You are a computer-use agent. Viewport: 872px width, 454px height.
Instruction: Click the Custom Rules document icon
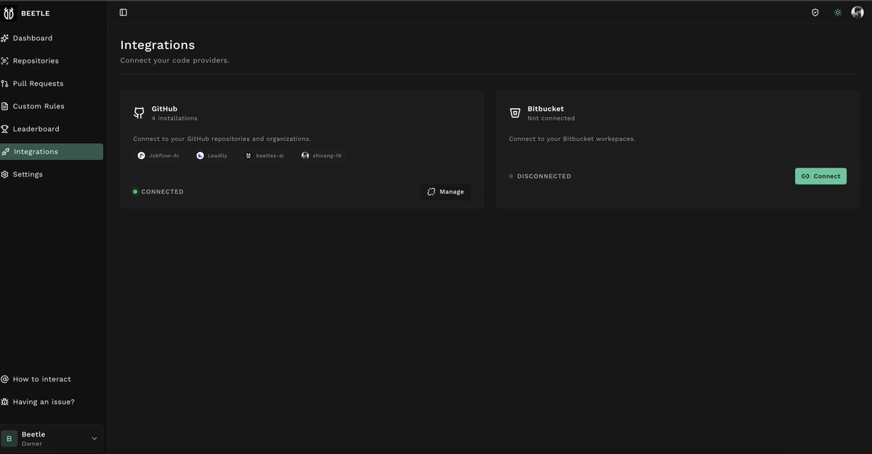[x=5, y=106]
